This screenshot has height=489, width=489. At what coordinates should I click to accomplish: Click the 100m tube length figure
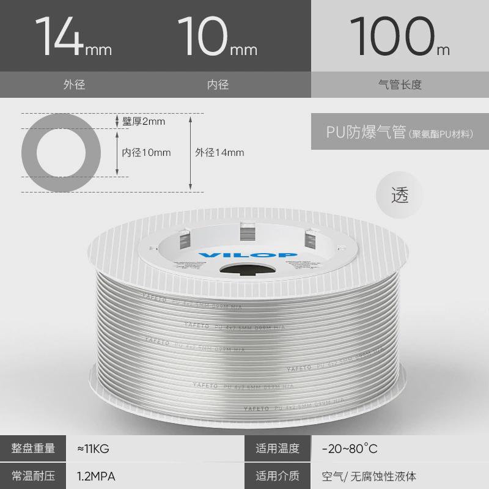[400, 37]
